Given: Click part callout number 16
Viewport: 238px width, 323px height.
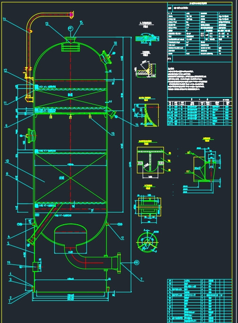Looking at the screenshot, I should (x=137, y=124).
